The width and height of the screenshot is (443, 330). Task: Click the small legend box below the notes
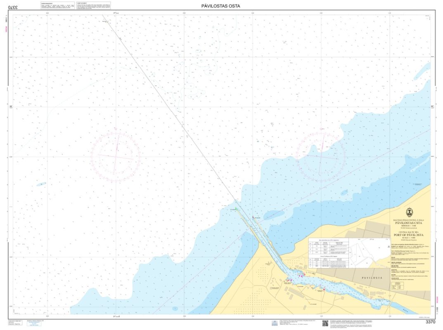tap(398, 285)
